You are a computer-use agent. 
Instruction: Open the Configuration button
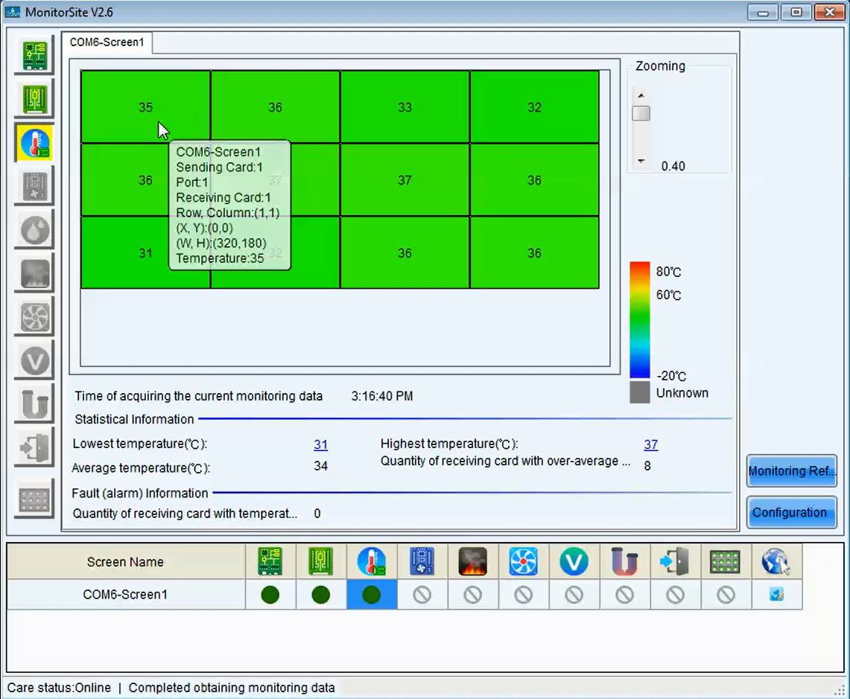(791, 512)
